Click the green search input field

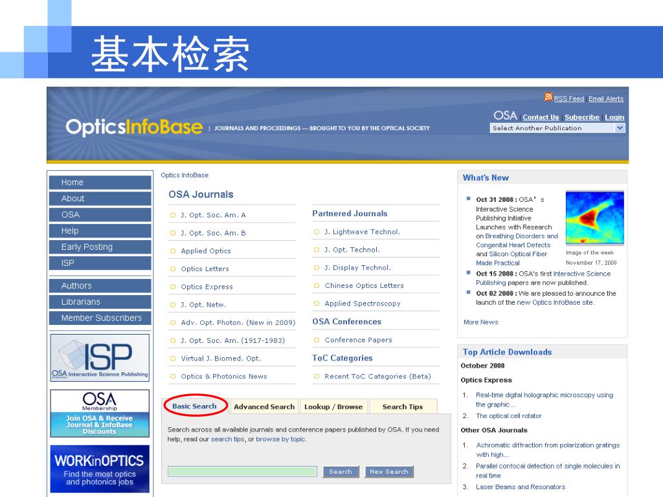[x=242, y=472]
